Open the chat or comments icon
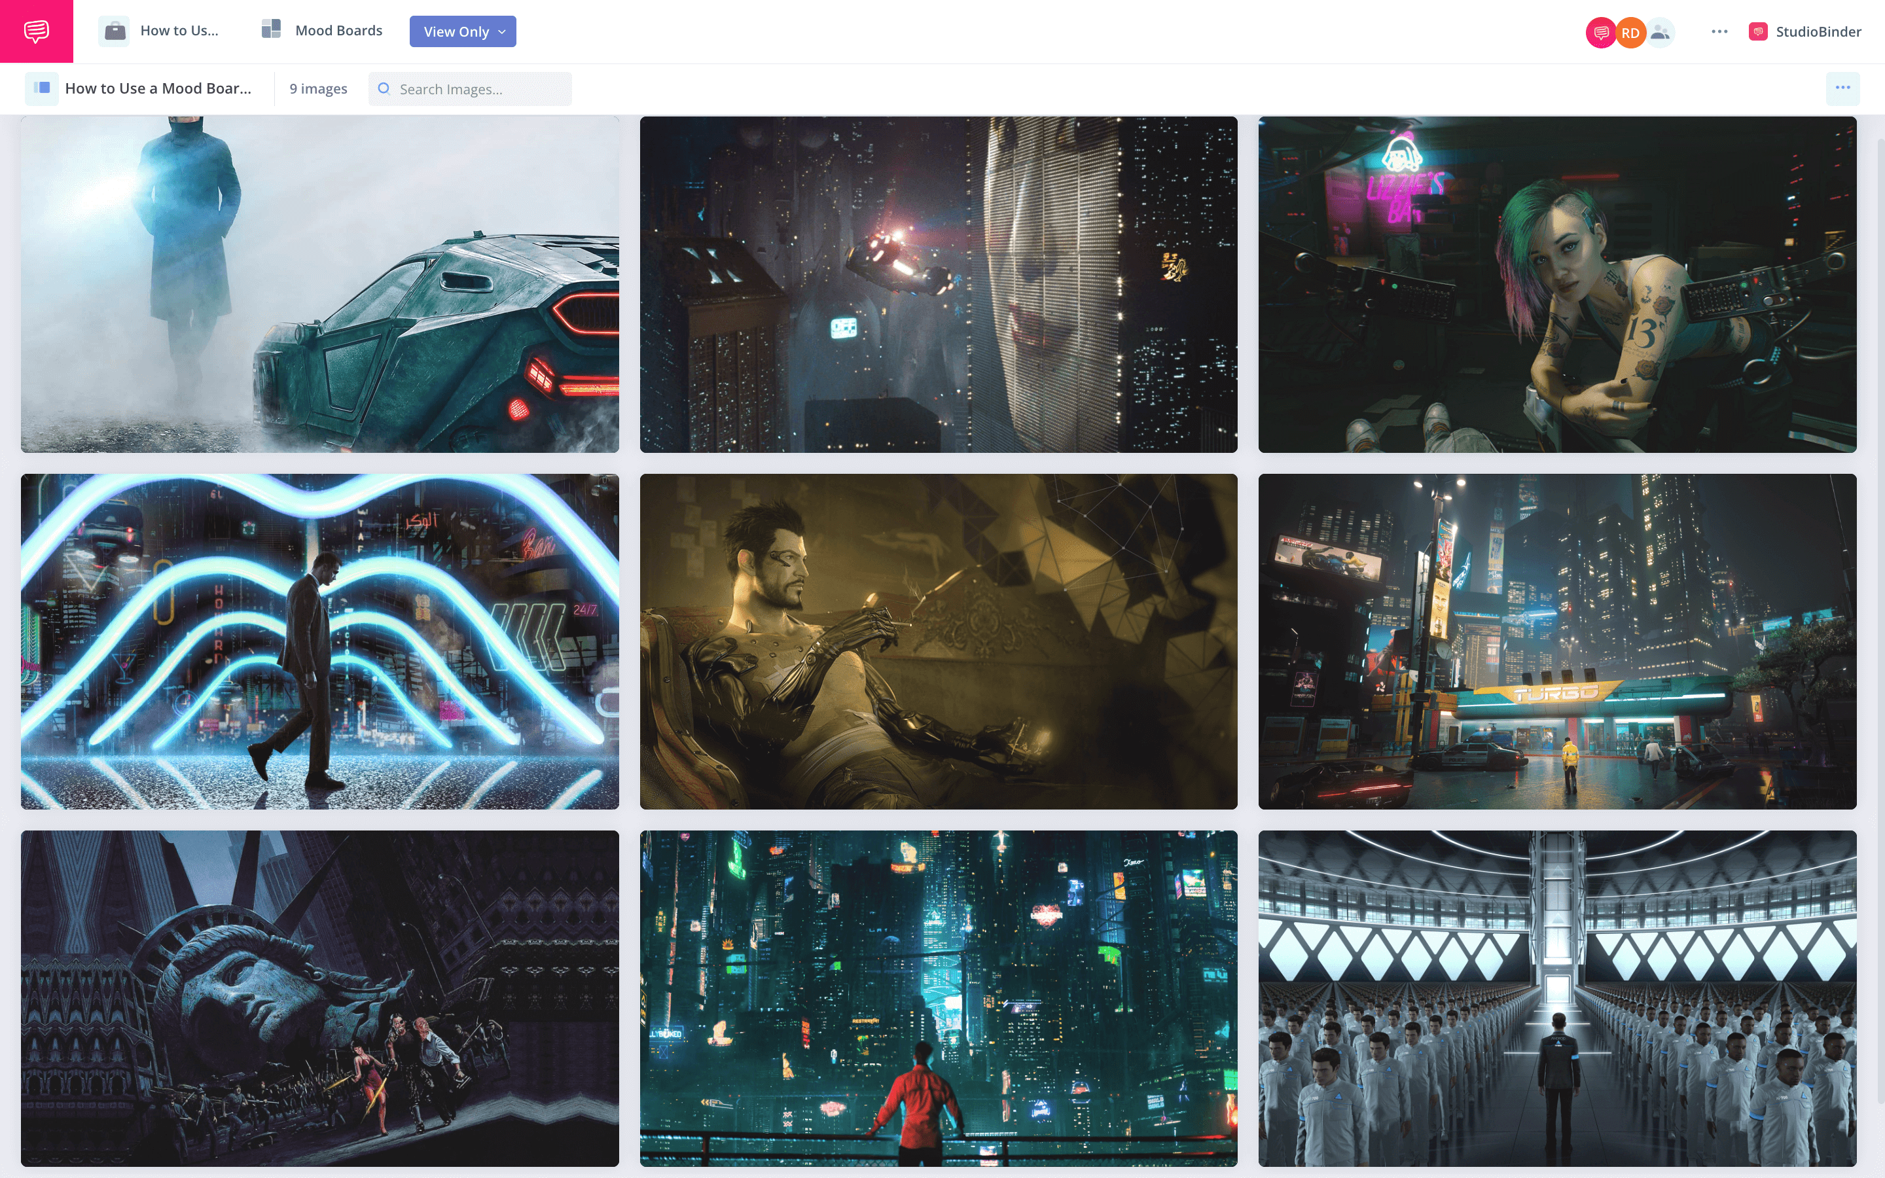Viewport: 1885px width, 1178px height. pos(37,30)
